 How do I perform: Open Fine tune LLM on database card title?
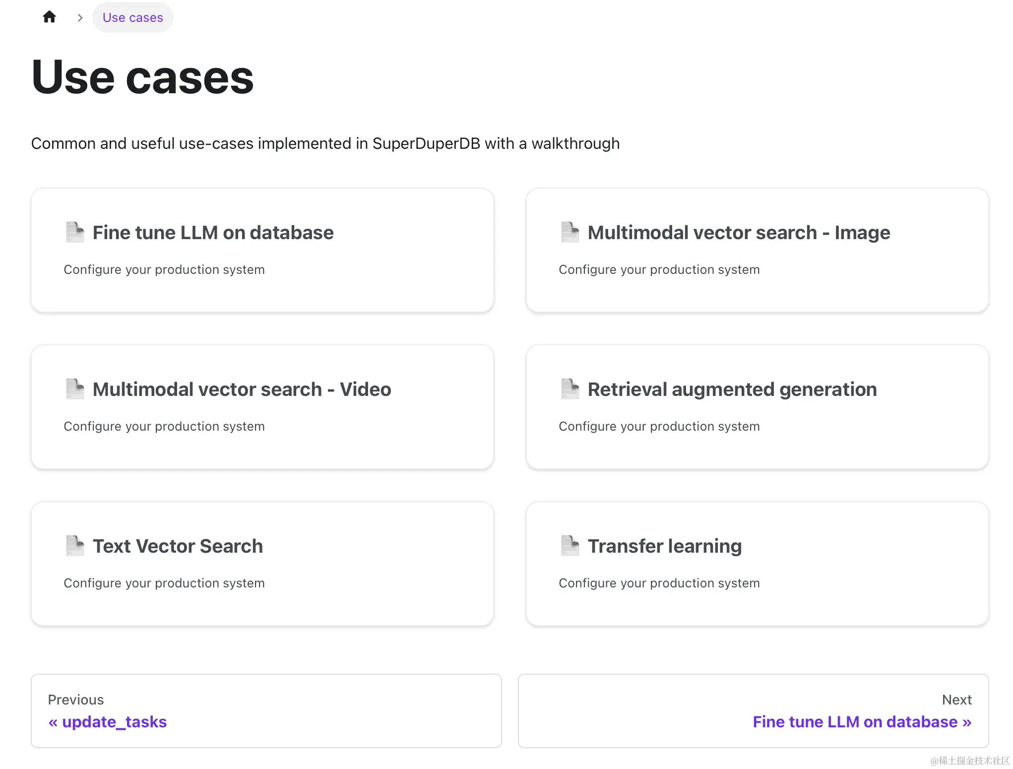coord(213,233)
